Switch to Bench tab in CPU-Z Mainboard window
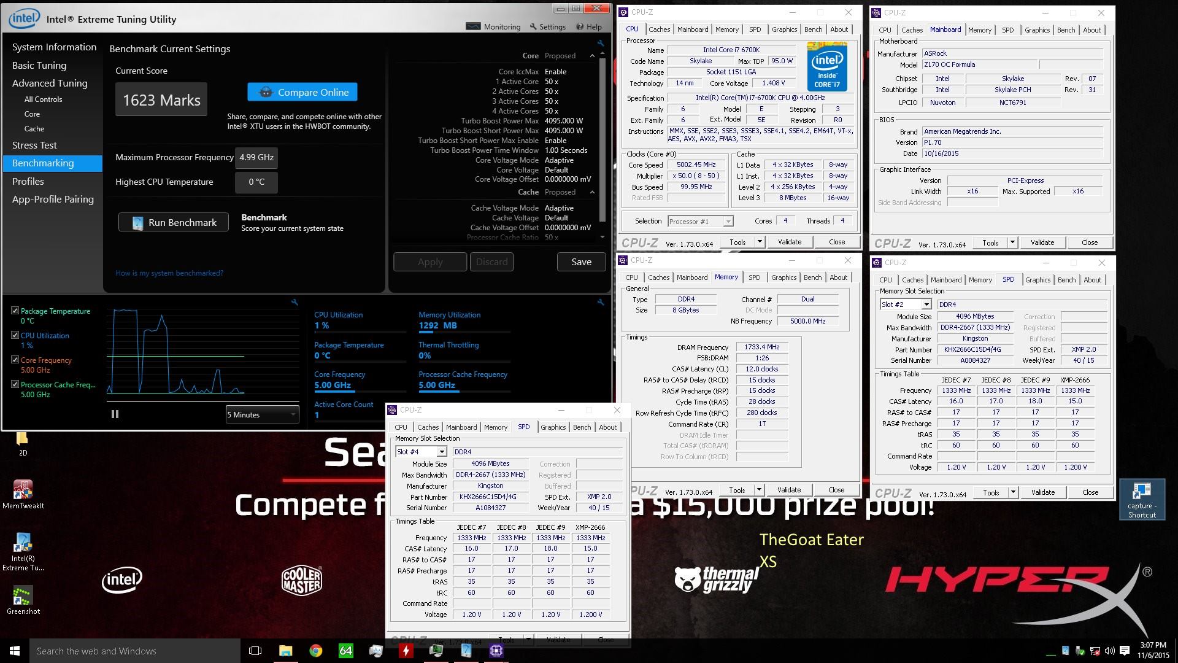The image size is (1178, 663). click(1066, 30)
